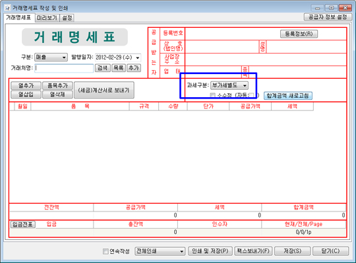
Task: Toggle the 소수점 checkbox
Action: pyautogui.click(x=213, y=95)
